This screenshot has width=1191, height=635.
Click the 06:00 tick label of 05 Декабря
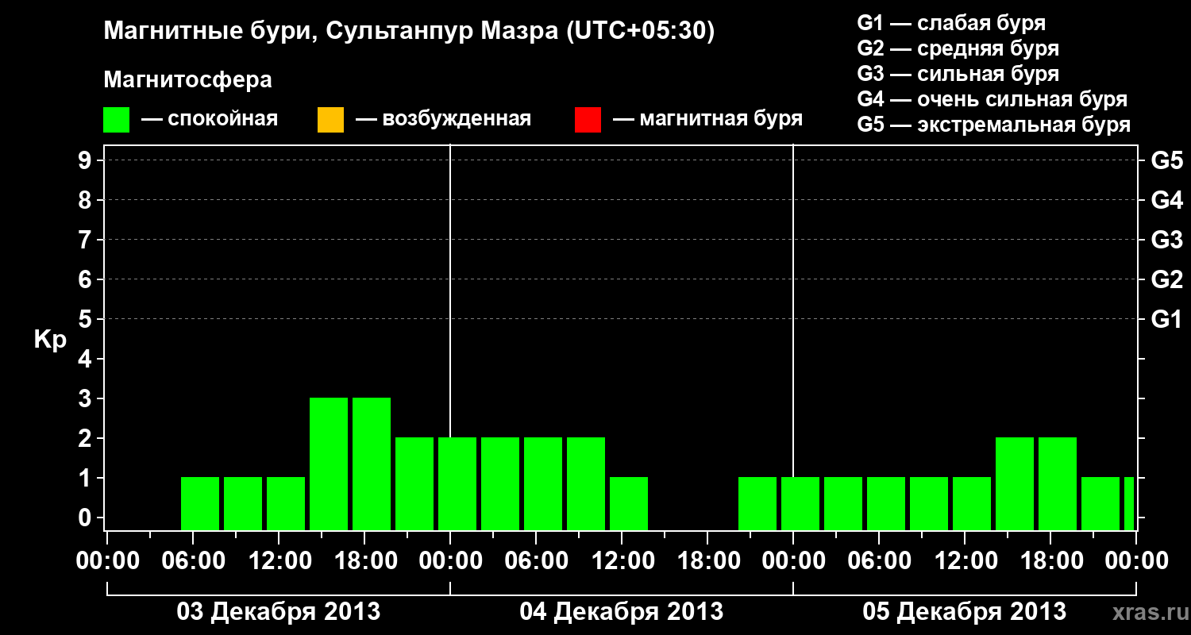pyautogui.click(x=878, y=560)
